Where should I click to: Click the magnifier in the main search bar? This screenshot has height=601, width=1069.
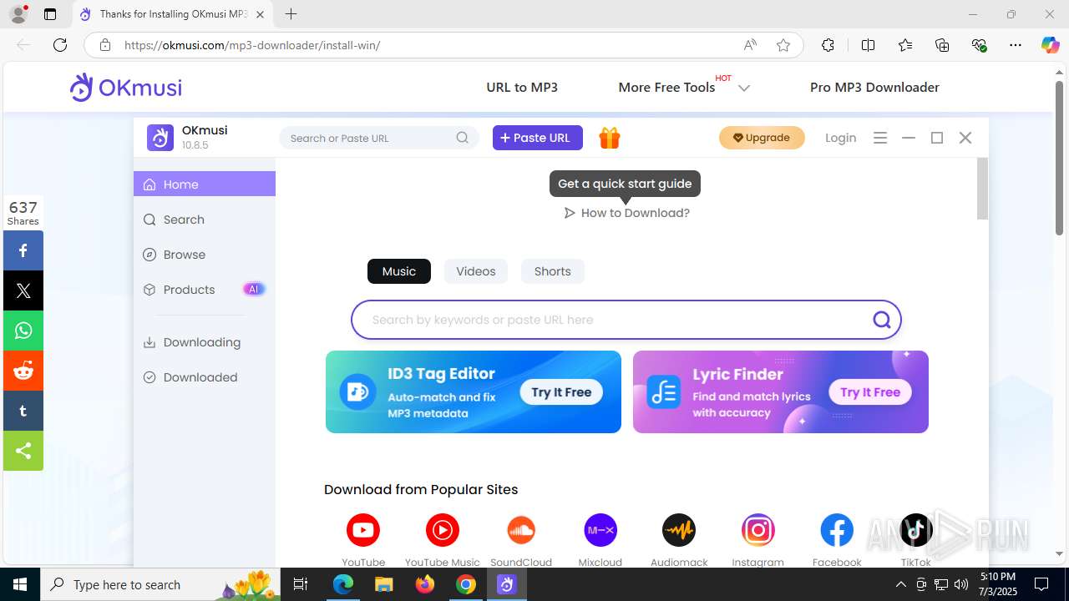coord(882,320)
